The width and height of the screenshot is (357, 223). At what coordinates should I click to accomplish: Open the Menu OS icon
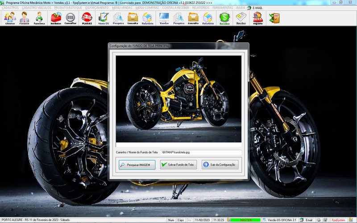[104, 18]
